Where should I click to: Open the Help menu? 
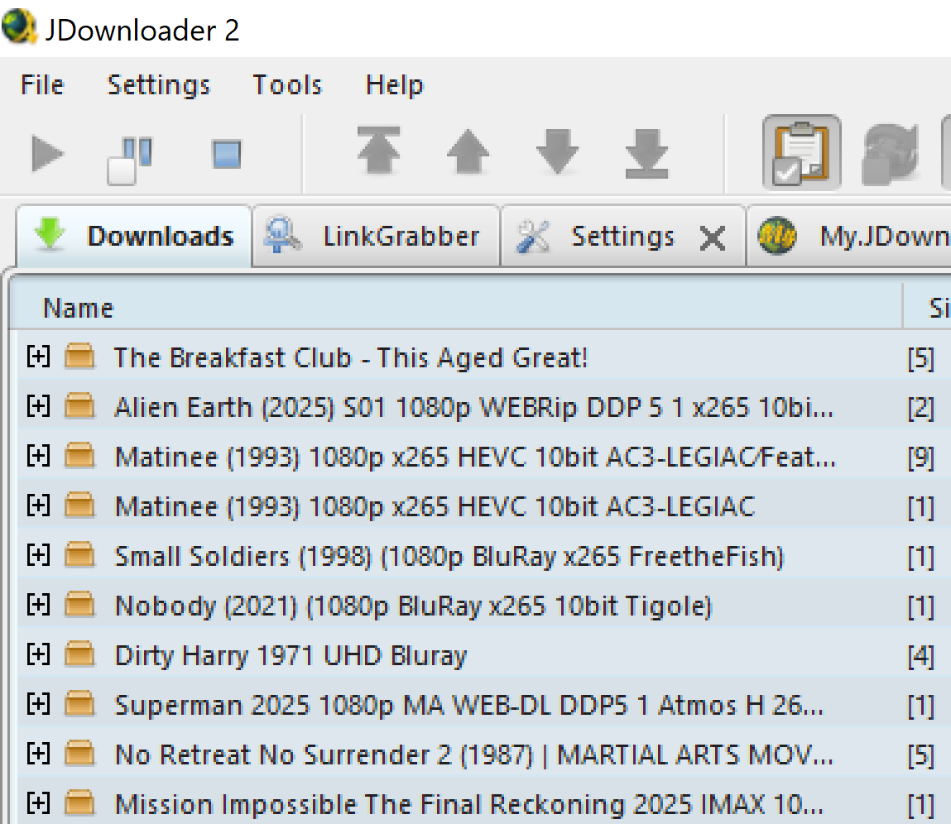click(394, 85)
